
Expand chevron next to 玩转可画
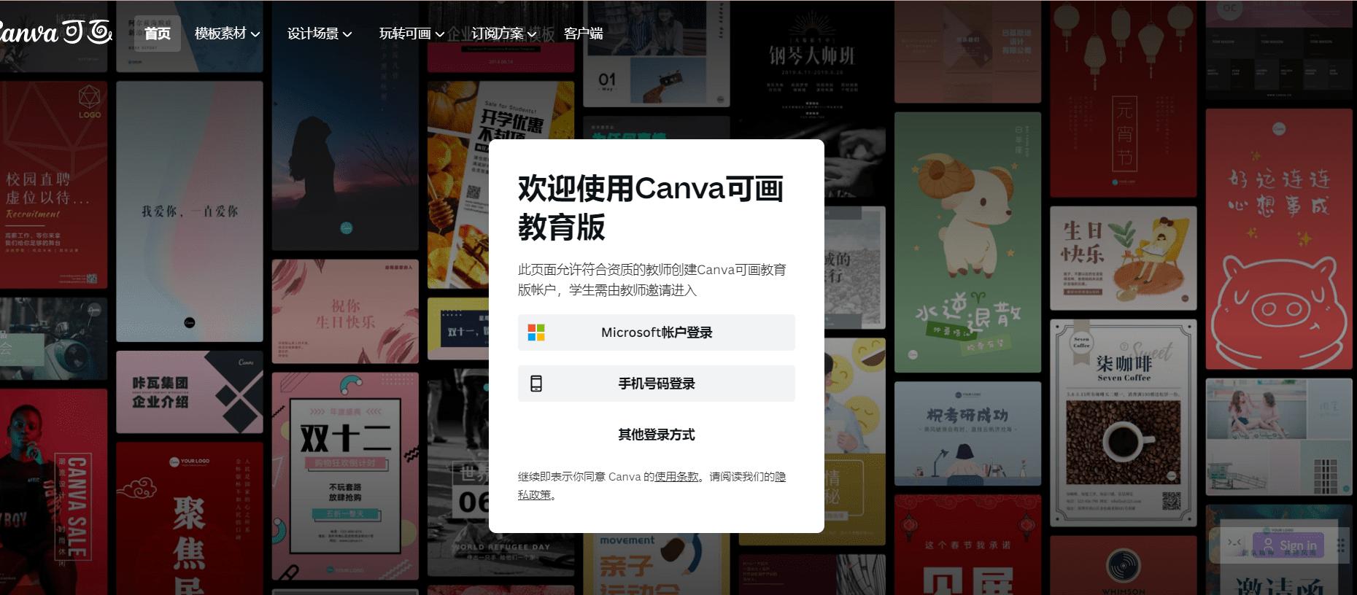[x=440, y=34]
